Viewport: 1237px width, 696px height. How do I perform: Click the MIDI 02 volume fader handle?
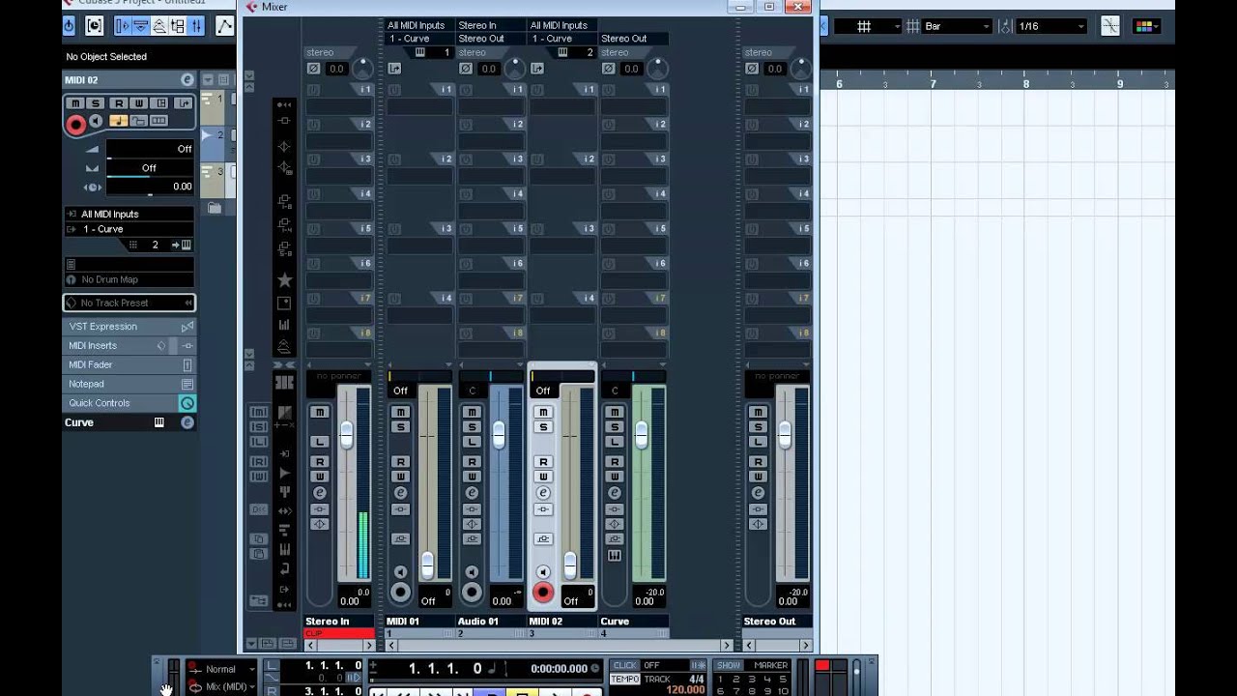click(570, 564)
